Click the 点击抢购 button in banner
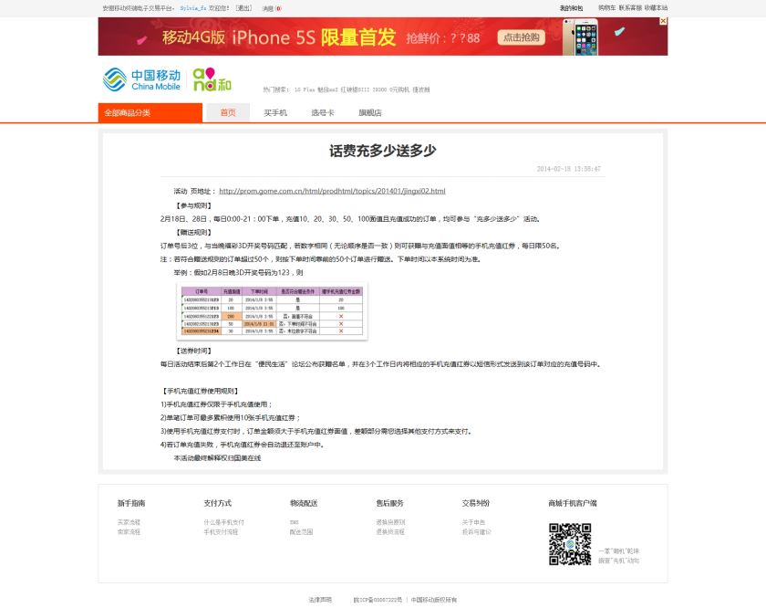The height and width of the screenshot is (608, 766). (521, 37)
